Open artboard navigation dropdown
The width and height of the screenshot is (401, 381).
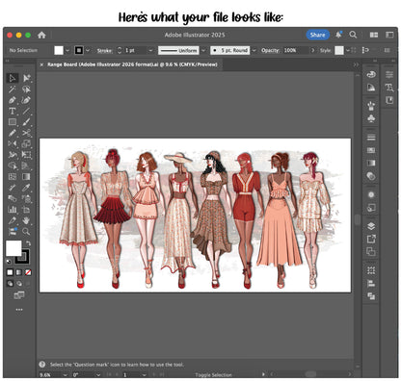coord(144,374)
